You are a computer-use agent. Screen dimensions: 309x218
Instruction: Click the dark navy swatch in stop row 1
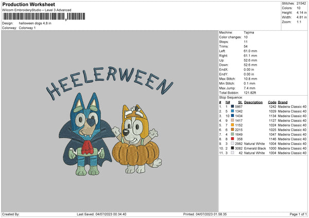(232, 106)
